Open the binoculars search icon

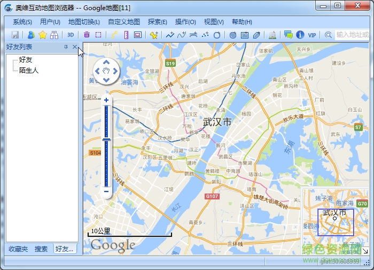(x=54, y=35)
